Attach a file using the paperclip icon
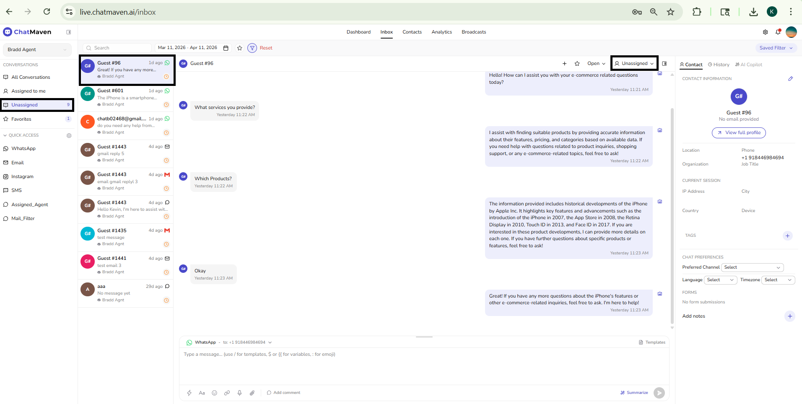This screenshot has height=404, width=802. [x=252, y=393]
